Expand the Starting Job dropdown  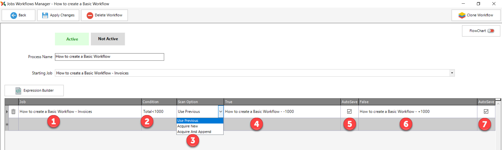[452, 73]
